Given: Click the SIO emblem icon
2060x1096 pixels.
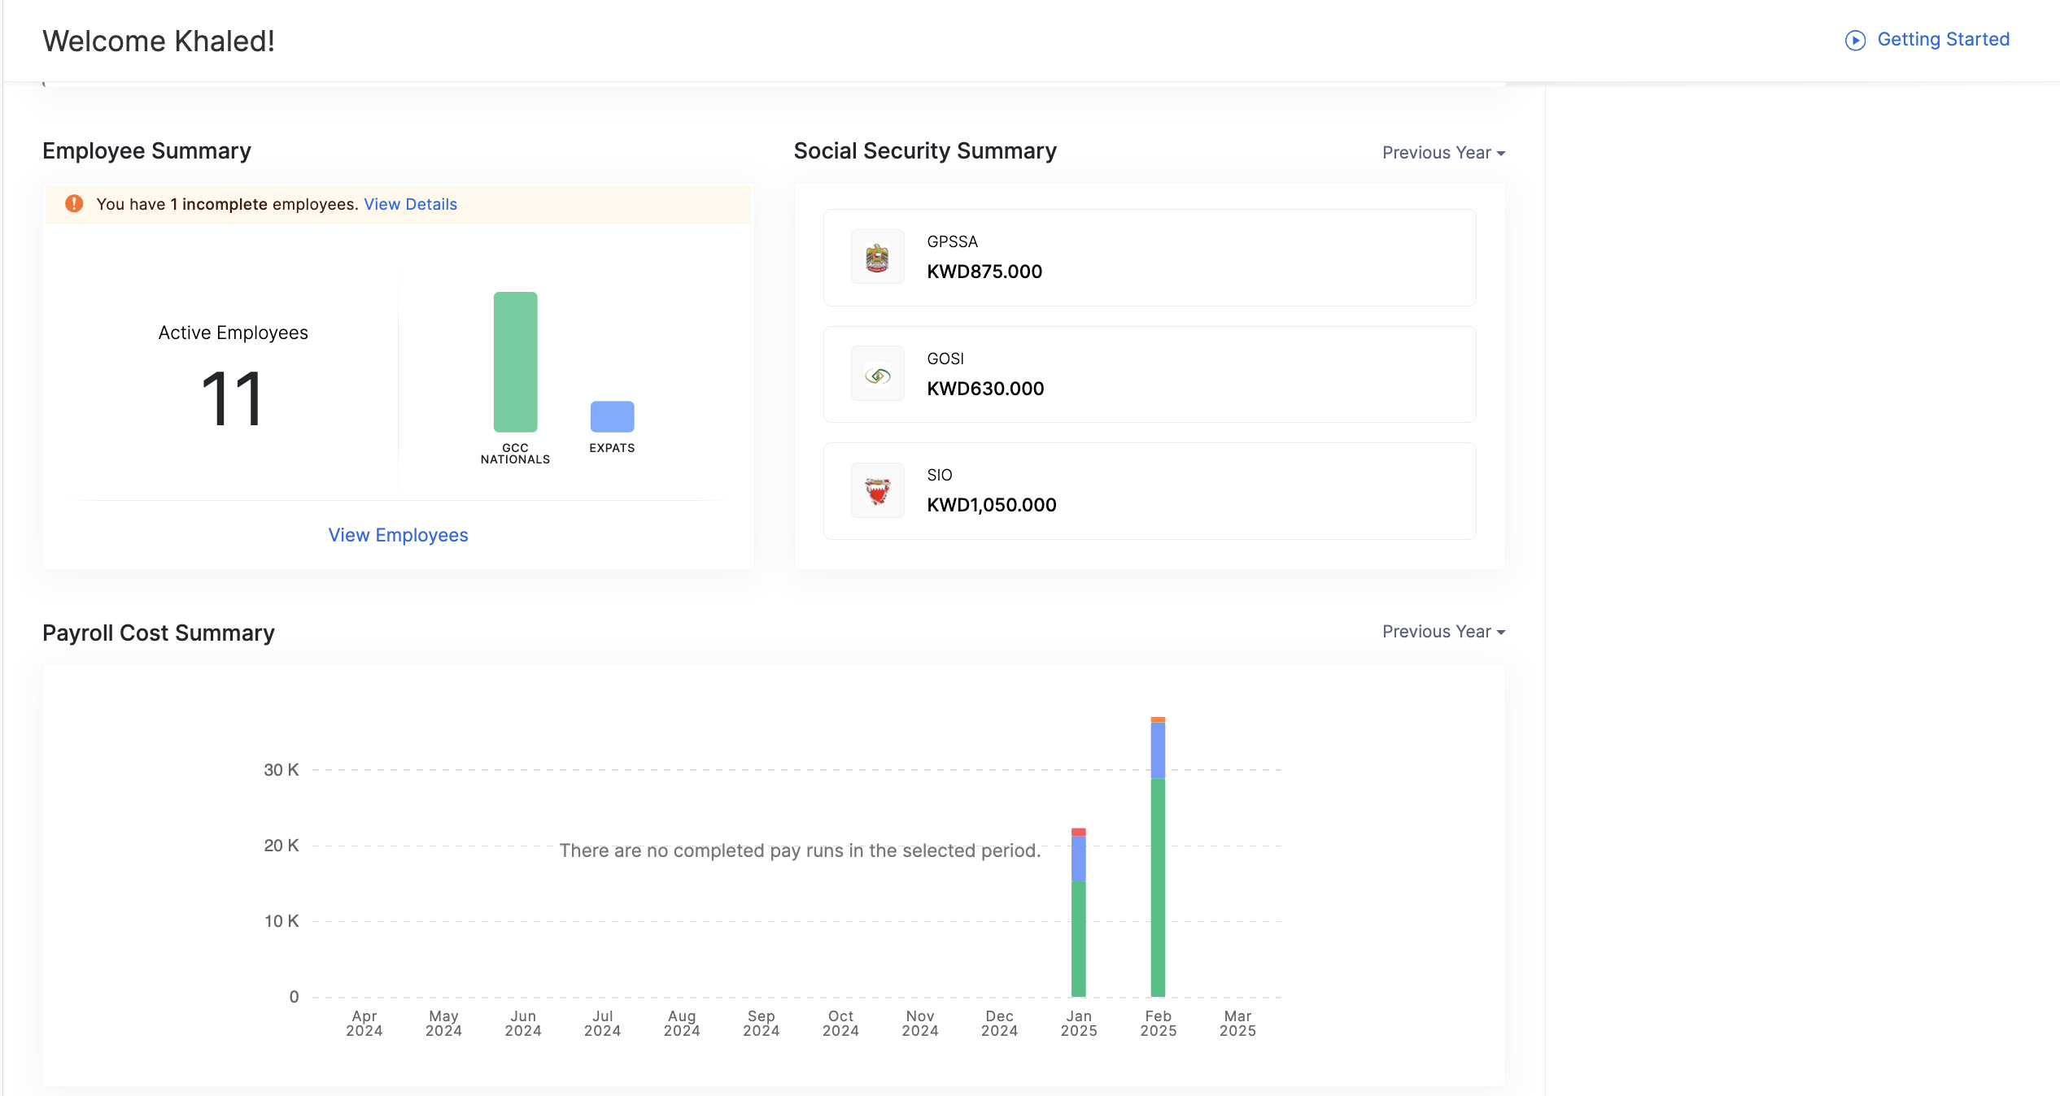Looking at the screenshot, I should 877,490.
